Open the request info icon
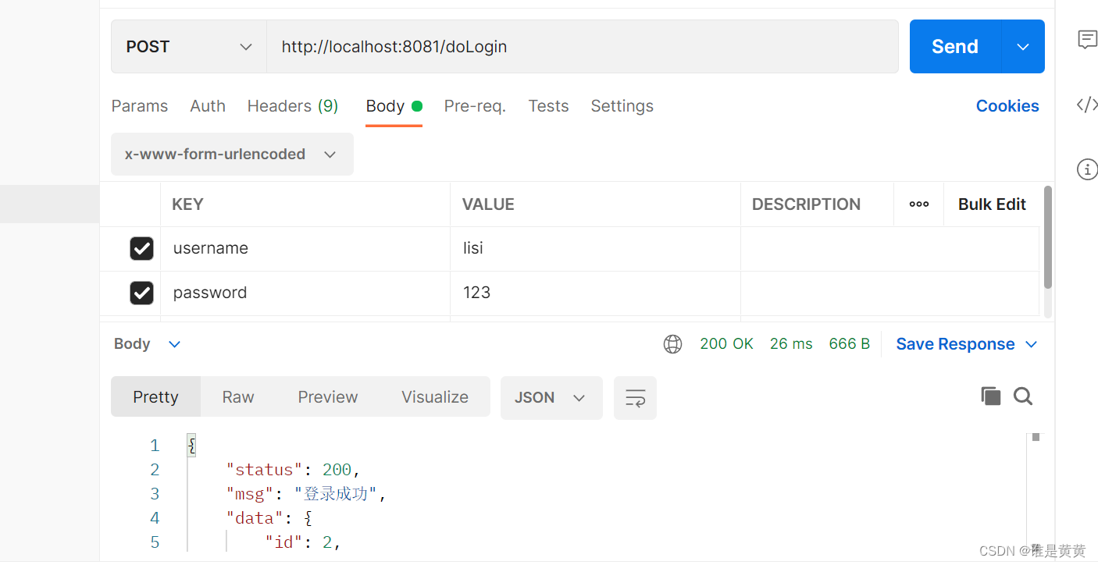The image size is (1098, 565). [x=1087, y=169]
